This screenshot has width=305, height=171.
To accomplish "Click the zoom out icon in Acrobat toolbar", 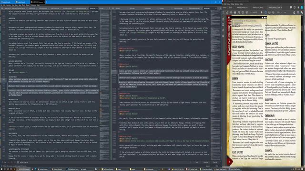I will 269,12.
